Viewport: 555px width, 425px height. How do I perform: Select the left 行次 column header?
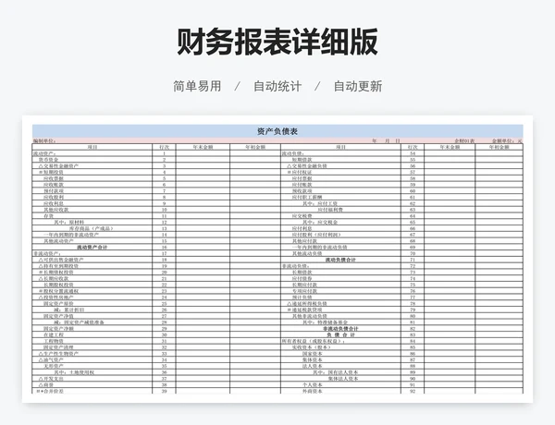coord(164,147)
